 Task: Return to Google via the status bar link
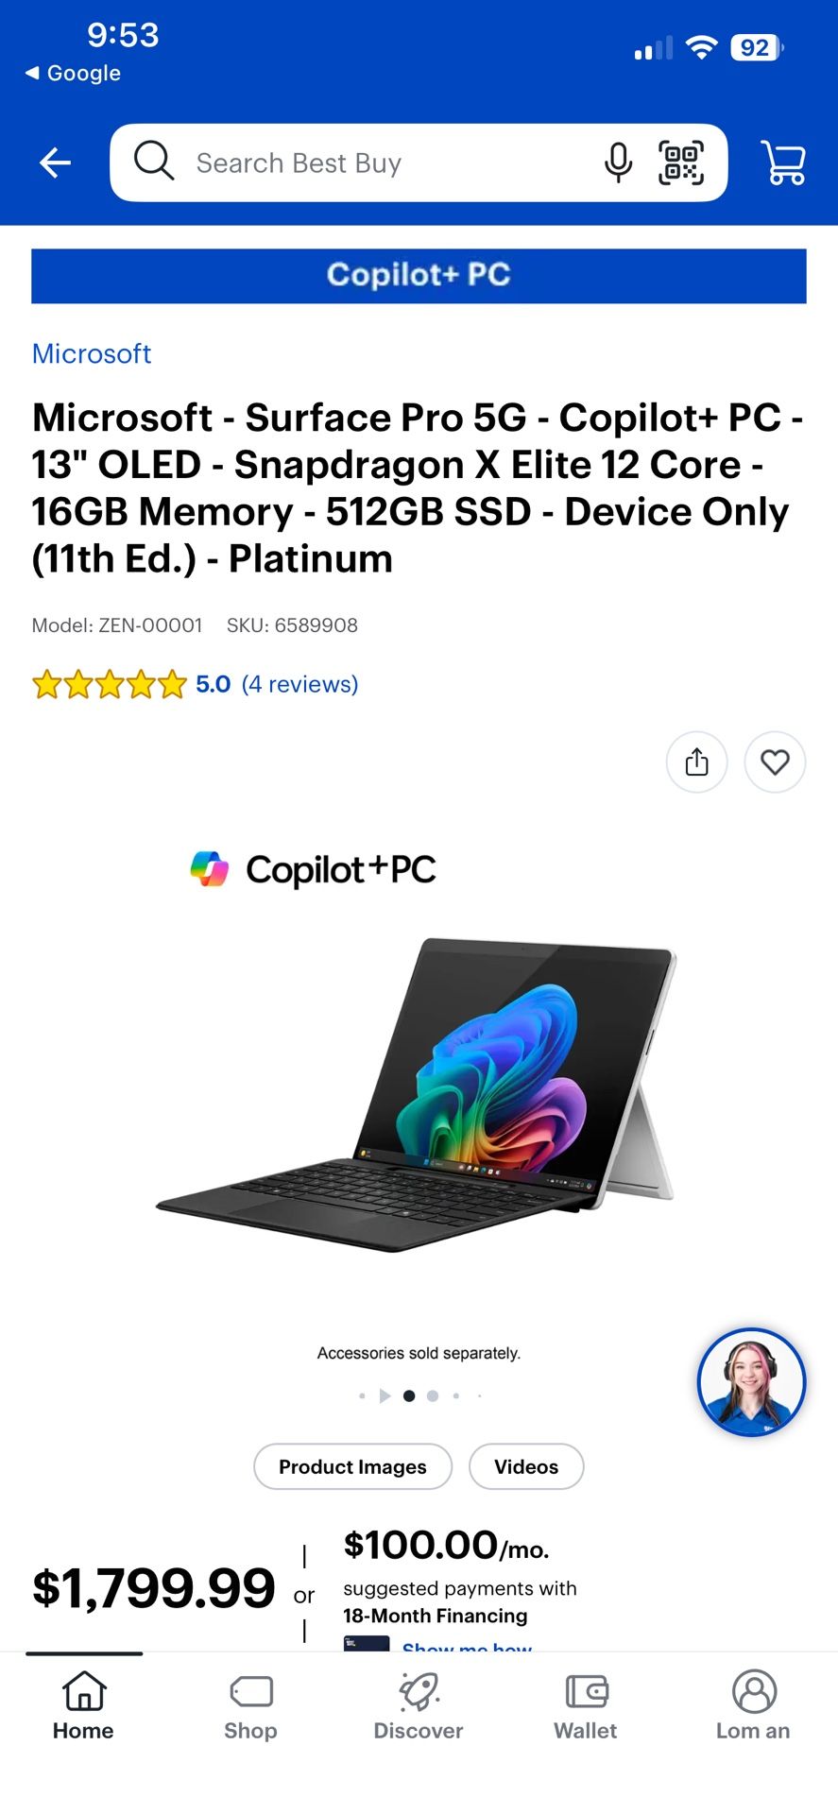(73, 73)
